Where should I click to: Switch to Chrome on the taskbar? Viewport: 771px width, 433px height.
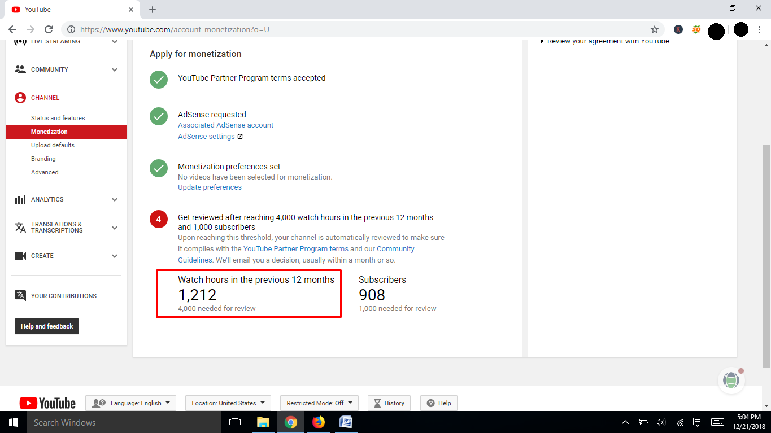coord(291,422)
